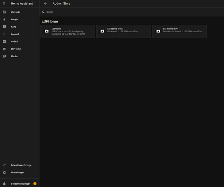The width and height of the screenshot is (224, 187).
Task: Open Verlauf in the sidebar
Action: 20,41
